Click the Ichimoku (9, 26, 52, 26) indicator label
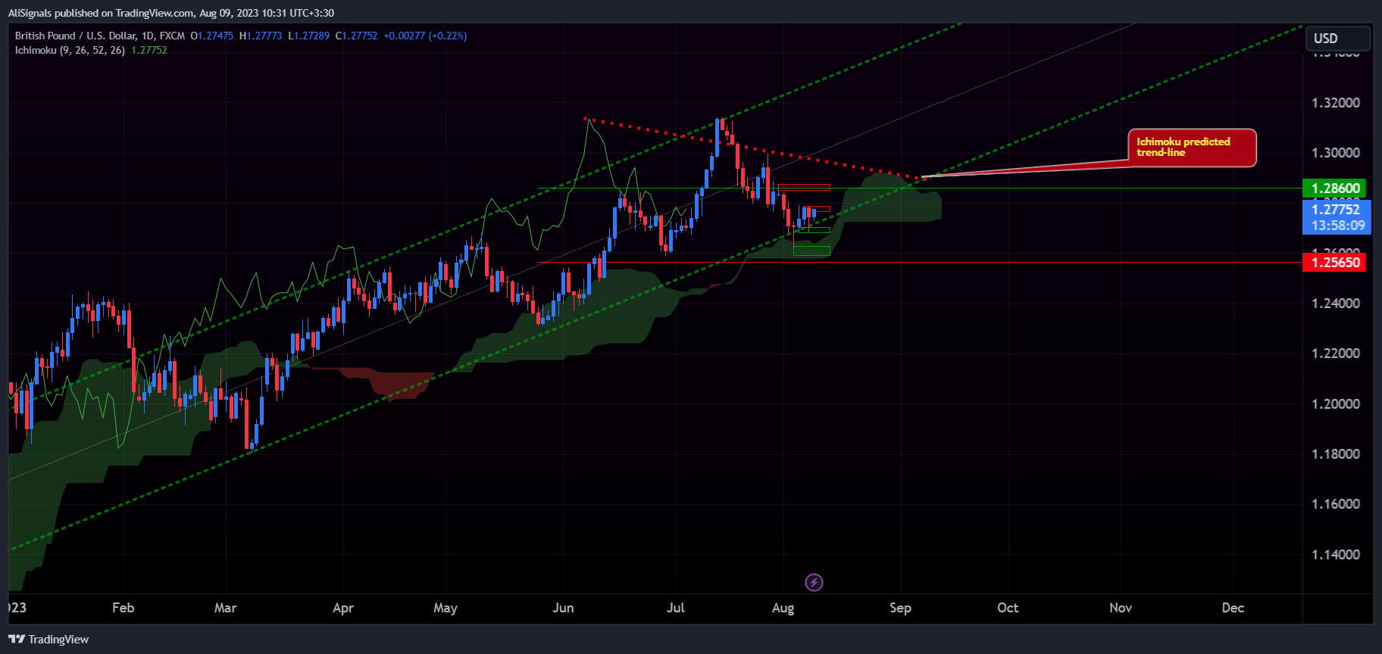Viewport: 1382px width, 654px height. [70, 50]
